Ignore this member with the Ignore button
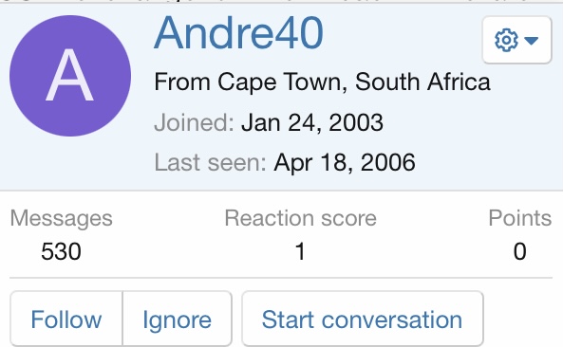 [x=177, y=320]
